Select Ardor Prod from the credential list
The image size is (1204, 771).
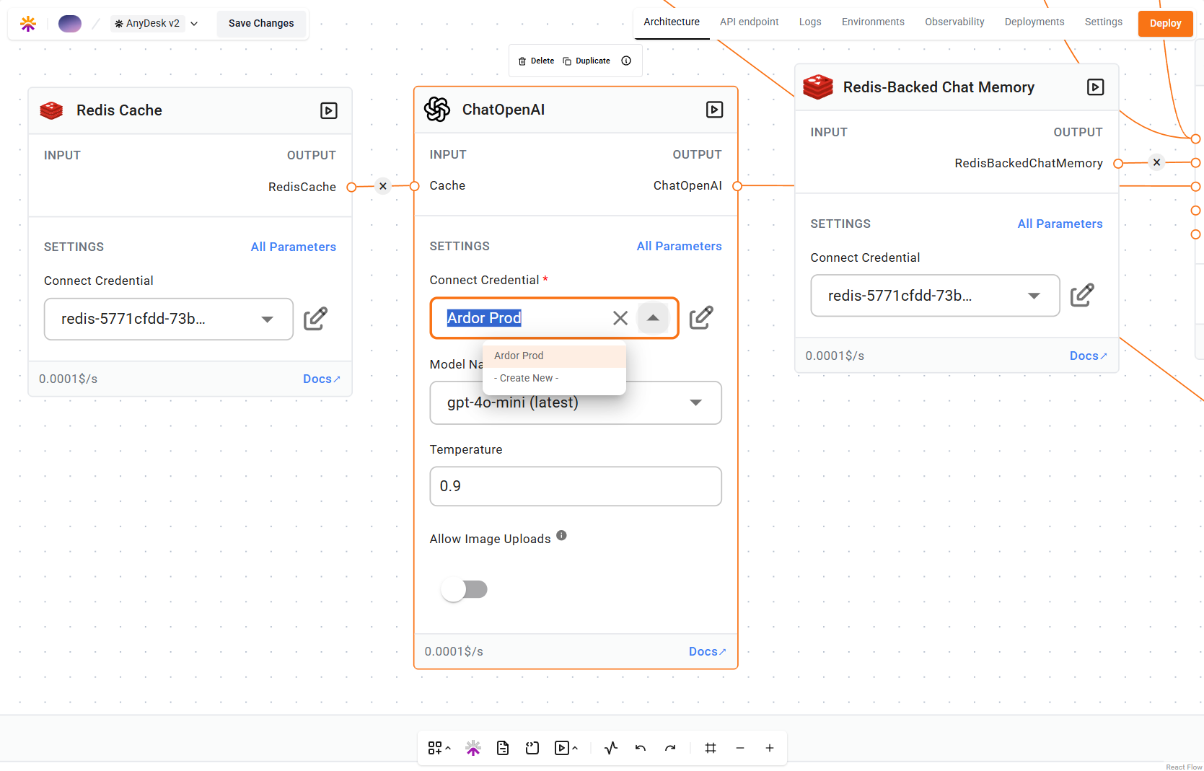554,356
